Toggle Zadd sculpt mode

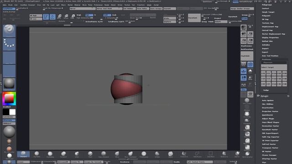point(107,15)
